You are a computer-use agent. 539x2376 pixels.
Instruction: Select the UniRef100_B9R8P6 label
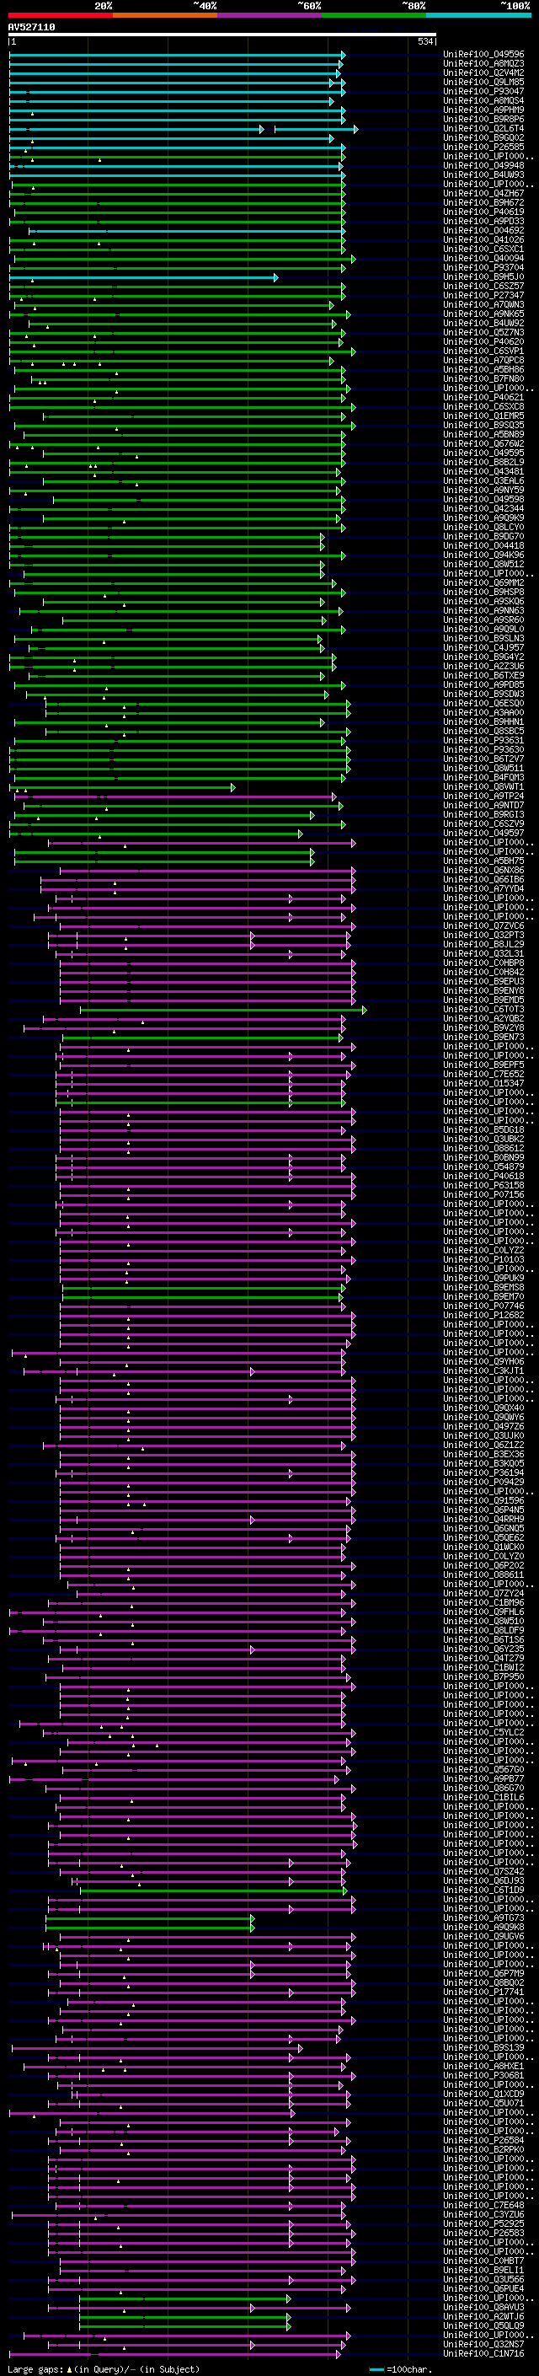point(483,119)
